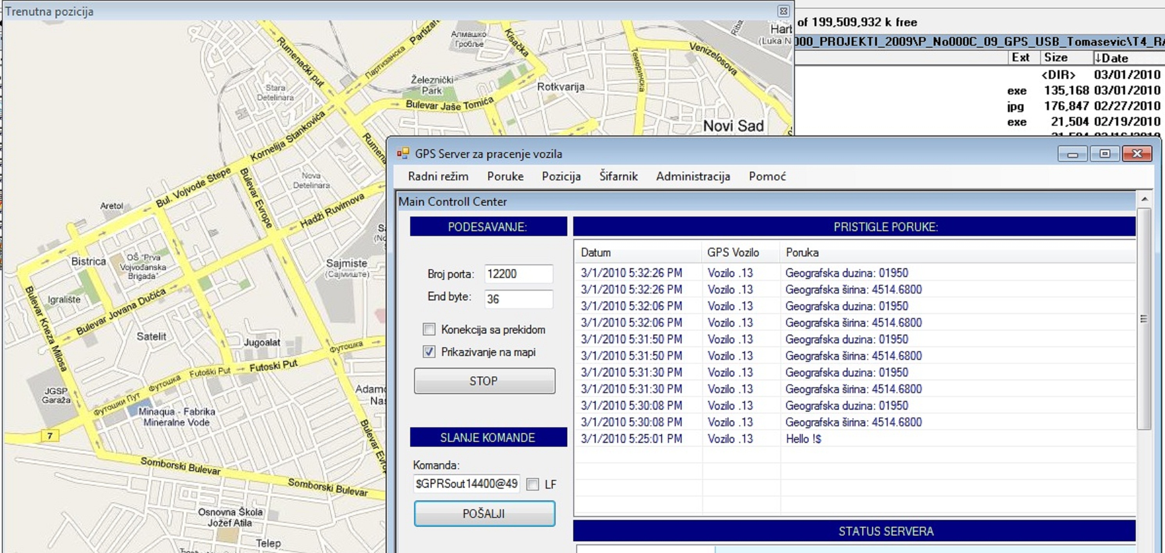Sort messages by GPS Vozilo column
The image size is (1165, 553).
[741, 252]
